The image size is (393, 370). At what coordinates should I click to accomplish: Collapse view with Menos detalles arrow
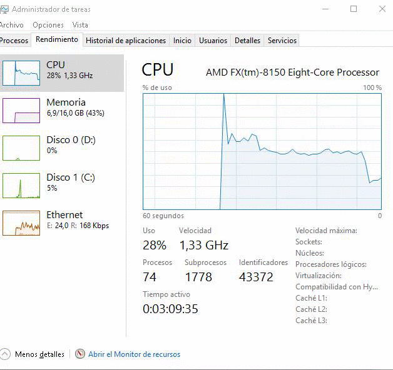[6, 354]
